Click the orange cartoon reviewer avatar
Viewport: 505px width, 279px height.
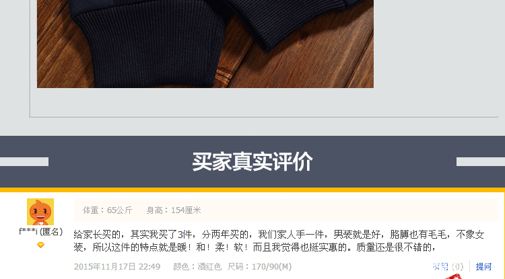(40, 212)
